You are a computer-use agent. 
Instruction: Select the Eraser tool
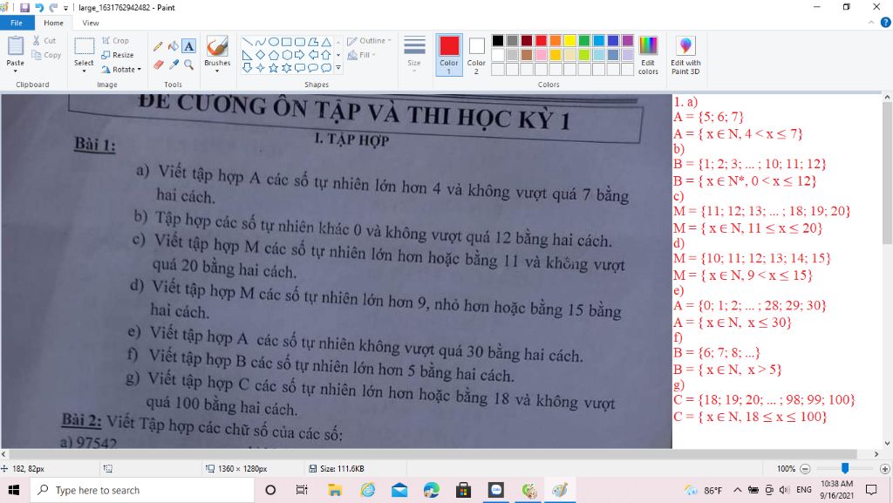click(159, 65)
